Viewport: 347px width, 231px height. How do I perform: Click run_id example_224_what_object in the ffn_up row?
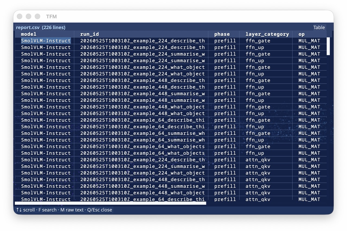[x=142, y=74]
